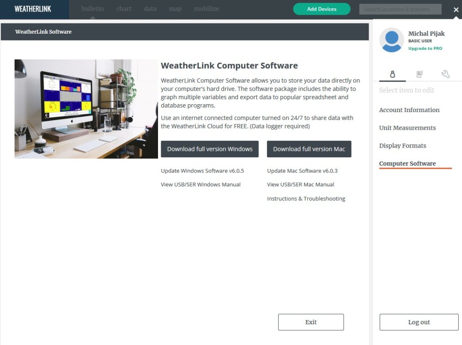This screenshot has width=462, height=345.
Task: Open the chart view
Action: (124, 8)
